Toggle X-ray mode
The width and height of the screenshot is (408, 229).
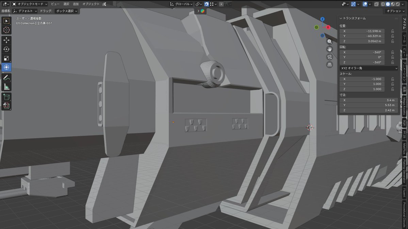coord(376,4)
